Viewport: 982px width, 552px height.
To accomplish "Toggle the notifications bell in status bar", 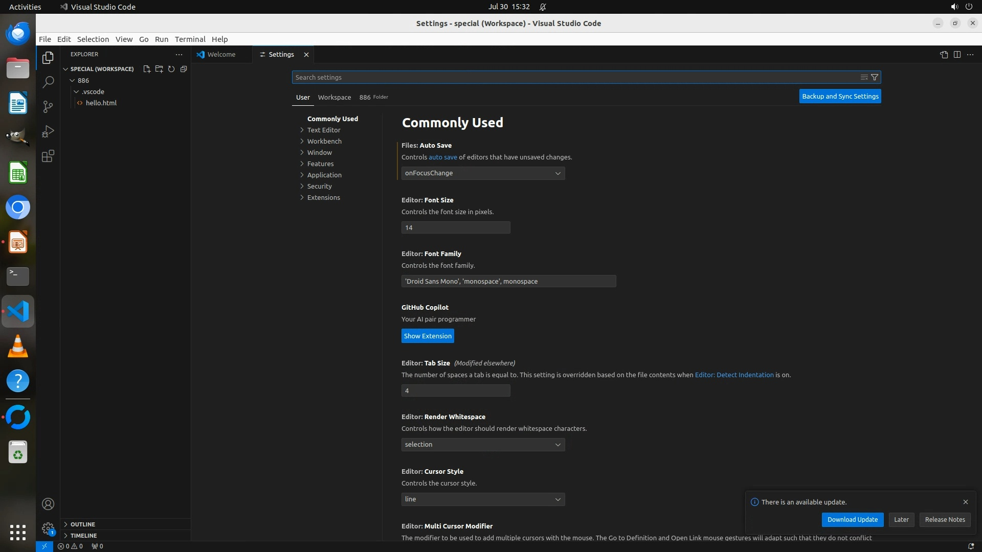I will coord(971,546).
